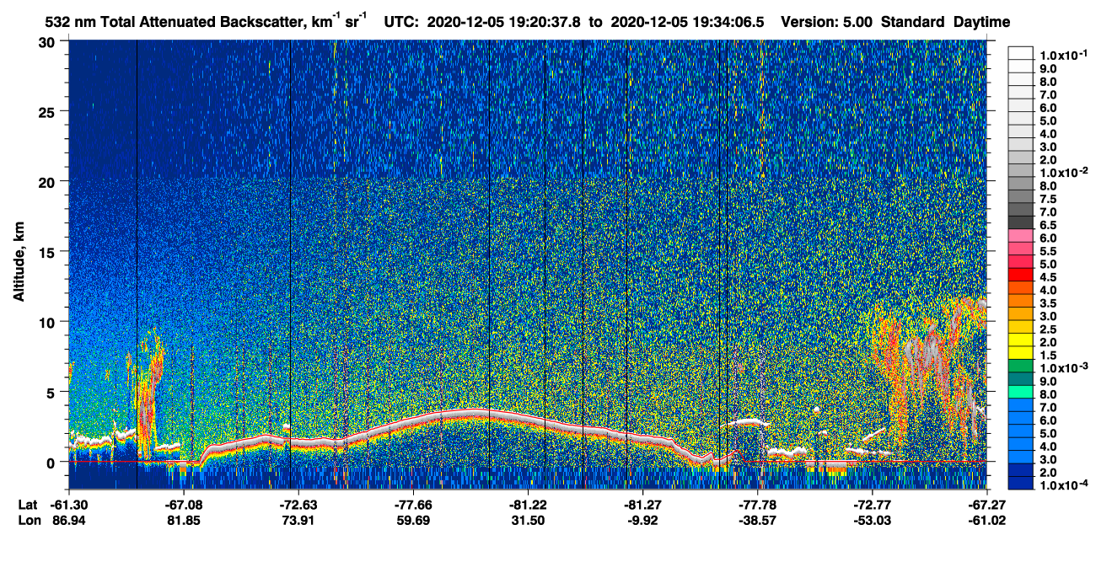1096x562 pixels.
Task: Click the color bar label '1.0x10-1'
Action: [1062, 54]
